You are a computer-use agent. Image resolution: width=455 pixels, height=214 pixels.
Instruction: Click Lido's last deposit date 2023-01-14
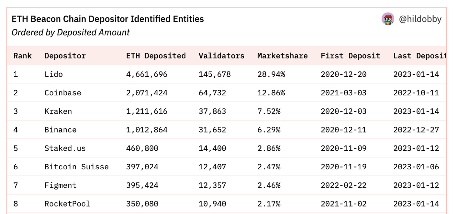[416, 74]
